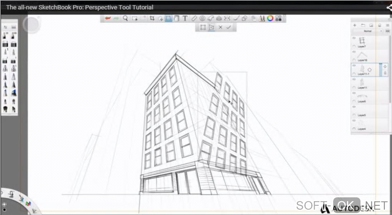Select the French Curve tool

click(211, 18)
